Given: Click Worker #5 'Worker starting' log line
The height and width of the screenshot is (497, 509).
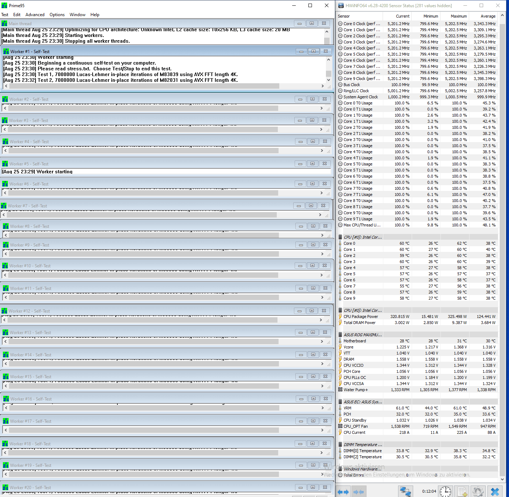Looking at the screenshot, I should 37,172.
